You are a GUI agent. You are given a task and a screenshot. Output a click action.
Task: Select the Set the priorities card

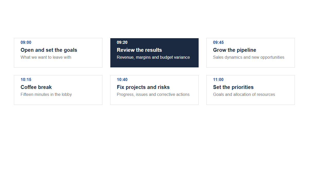pyautogui.click(x=251, y=90)
